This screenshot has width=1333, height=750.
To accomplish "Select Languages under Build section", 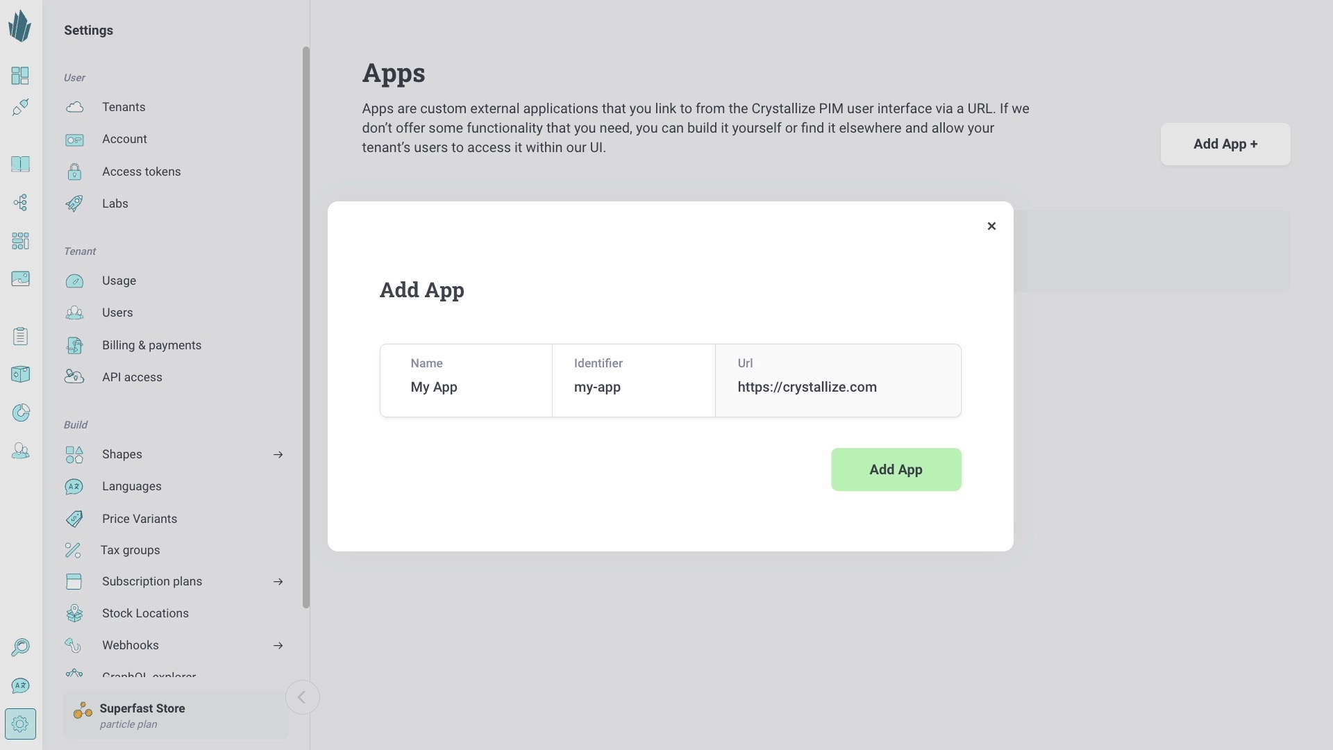I will [132, 486].
